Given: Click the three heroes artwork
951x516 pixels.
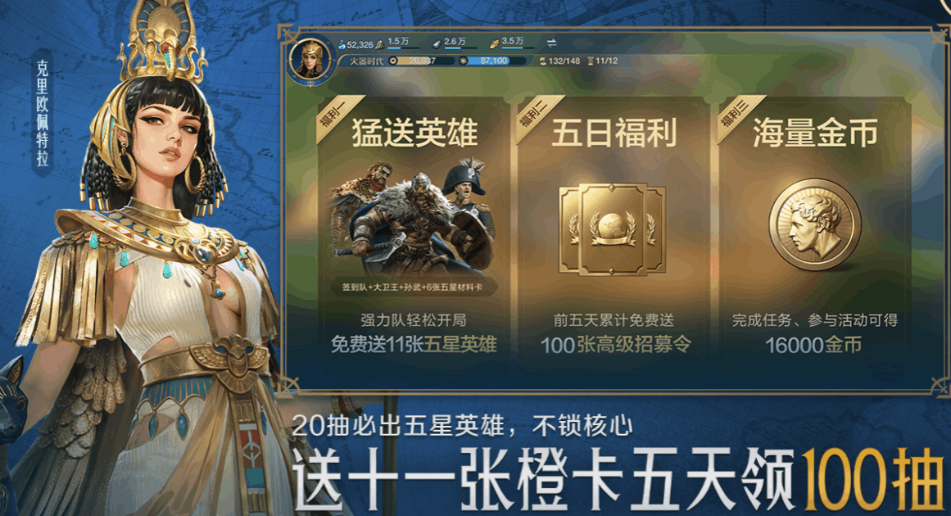Looking at the screenshot, I should pyautogui.click(x=412, y=219).
